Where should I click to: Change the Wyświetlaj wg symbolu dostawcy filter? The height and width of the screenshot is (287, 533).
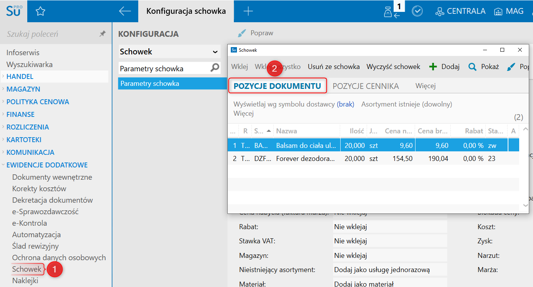point(294,104)
